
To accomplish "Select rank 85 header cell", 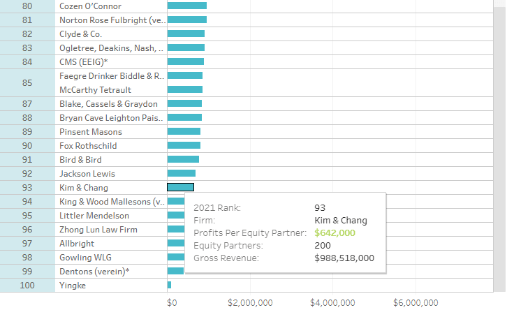I will tap(27, 83).
